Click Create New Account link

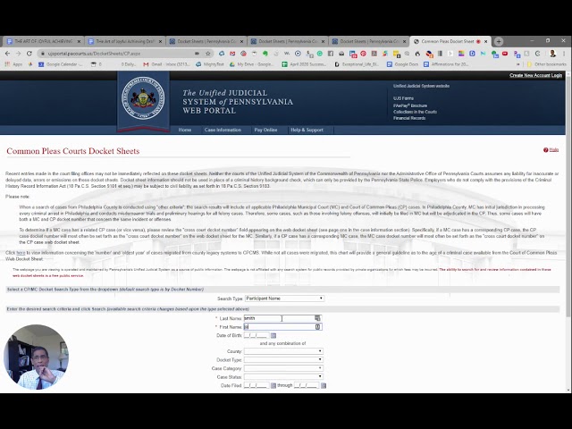pos(530,75)
